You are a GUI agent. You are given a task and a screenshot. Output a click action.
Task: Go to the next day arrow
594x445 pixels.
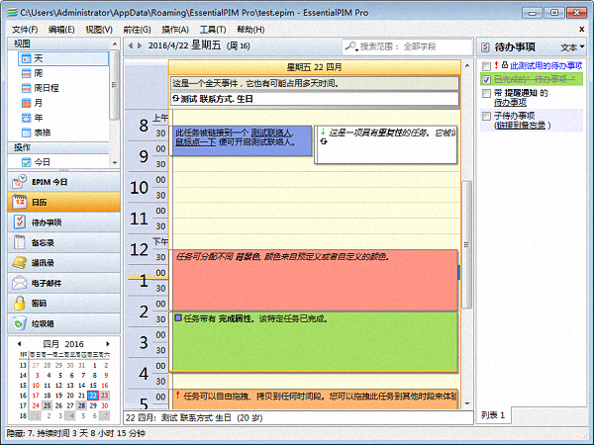tap(140, 45)
